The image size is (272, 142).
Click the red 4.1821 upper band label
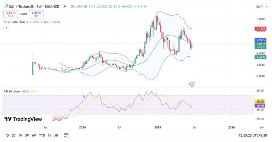(261, 29)
